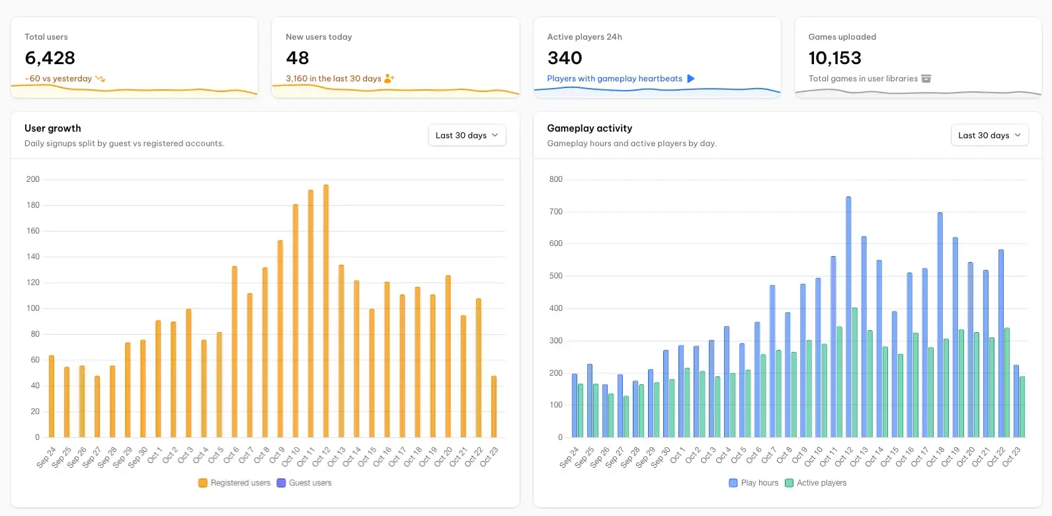Click the 'Total games in user libraries' text

(863, 79)
